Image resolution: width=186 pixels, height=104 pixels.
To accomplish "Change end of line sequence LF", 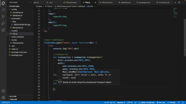I will click(x=135, y=103).
